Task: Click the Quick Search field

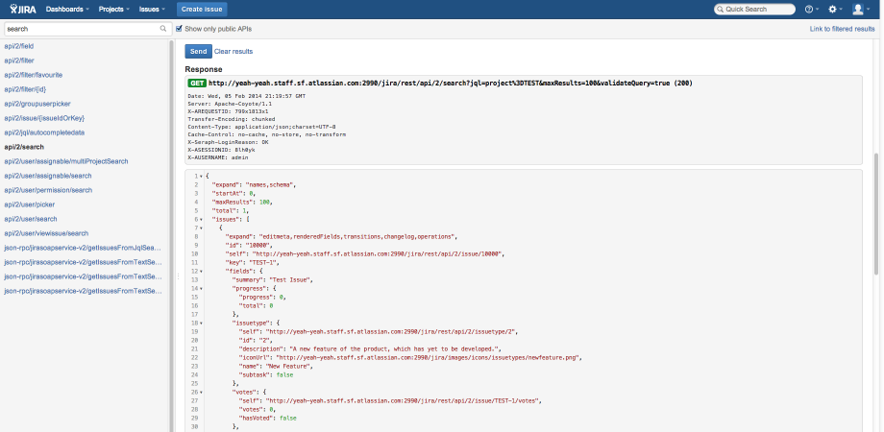Action: 754,9
